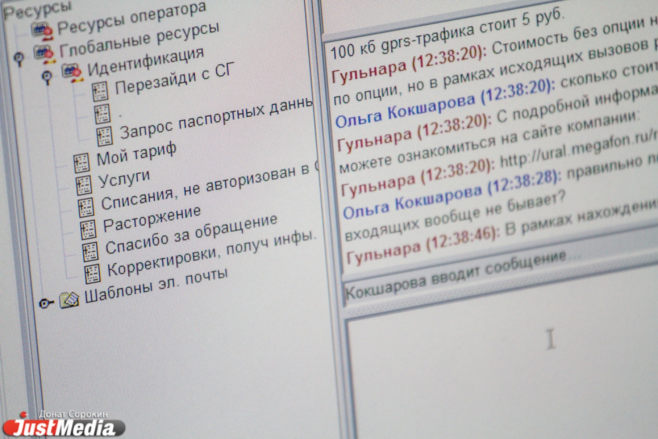Collapse the Глобальные ресурсы tree node
This screenshot has width=658, height=439.
pyautogui.click(x=19, y=58)
